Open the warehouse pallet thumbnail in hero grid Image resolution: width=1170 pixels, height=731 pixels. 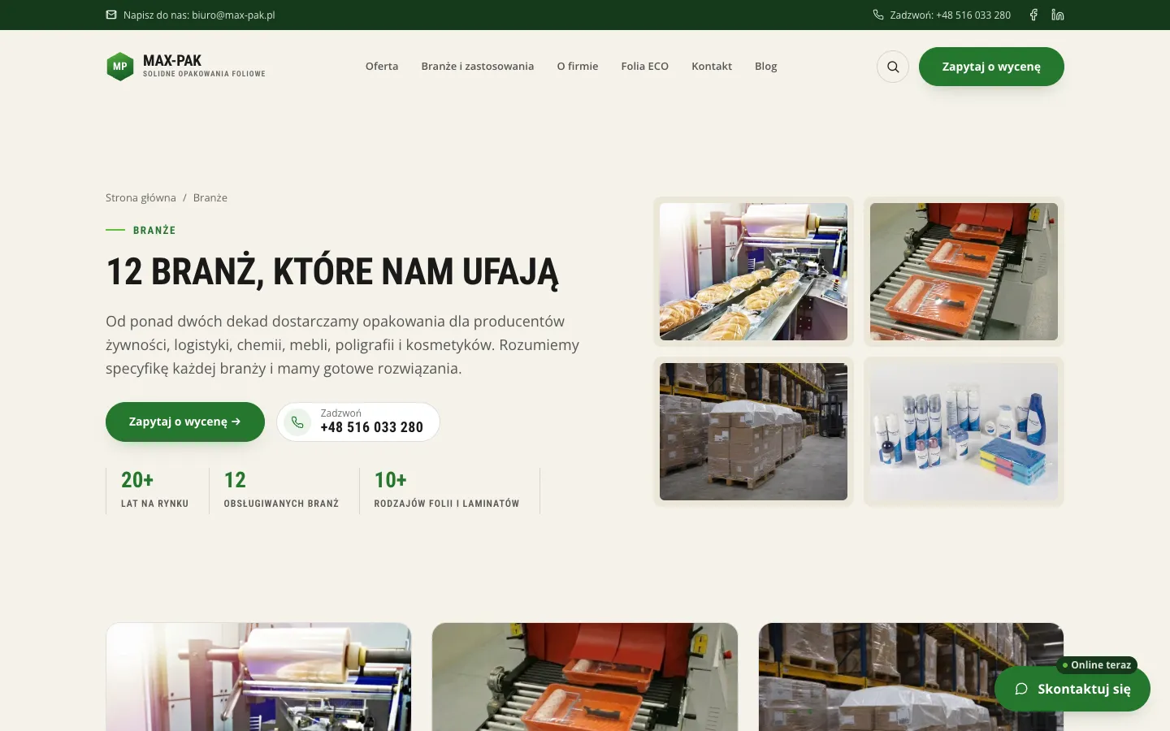pos(753,431)
